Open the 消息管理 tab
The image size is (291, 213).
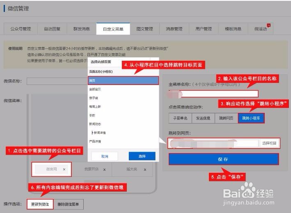[174, 29]
